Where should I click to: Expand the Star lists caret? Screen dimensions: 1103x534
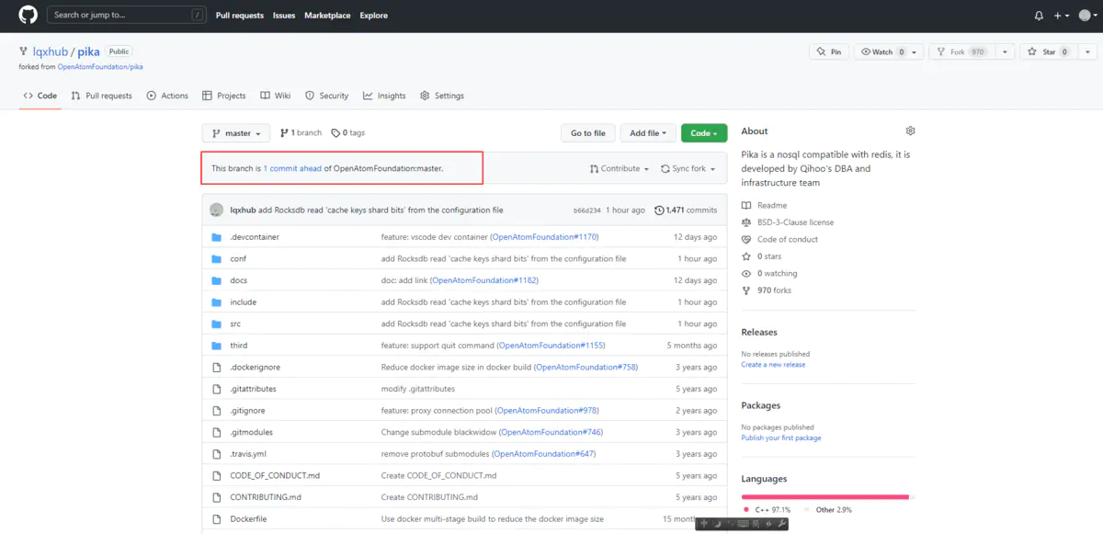click(x=1086, y=52)
